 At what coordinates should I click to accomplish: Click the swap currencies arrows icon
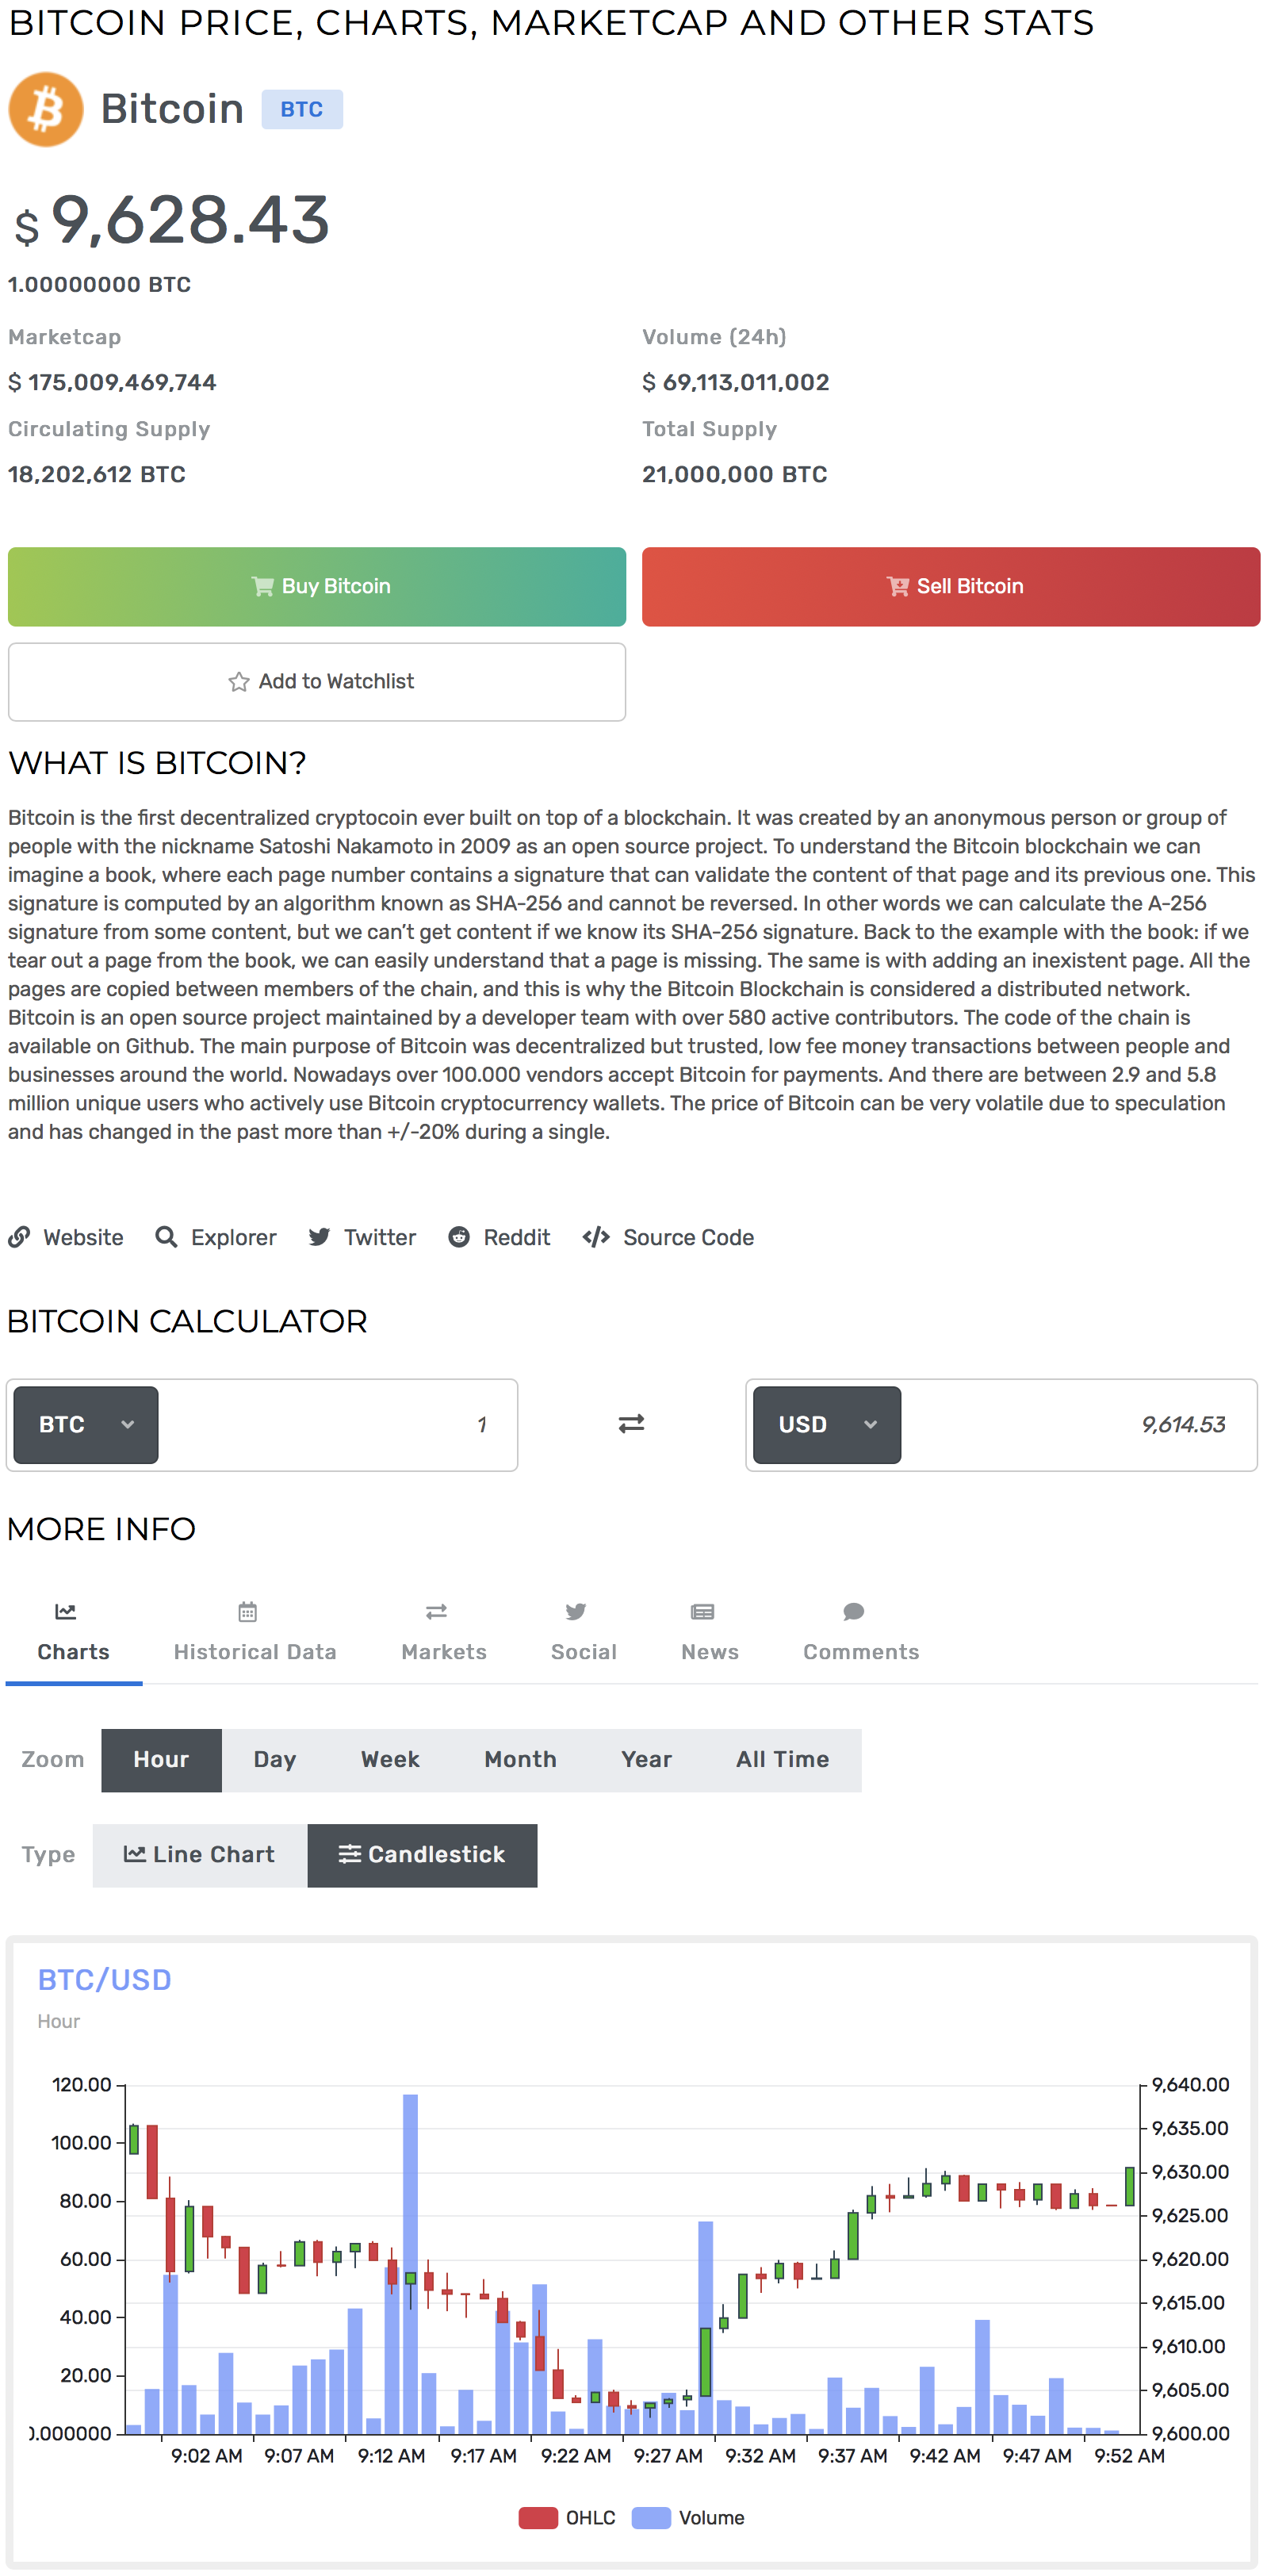tap(631, 1423)
